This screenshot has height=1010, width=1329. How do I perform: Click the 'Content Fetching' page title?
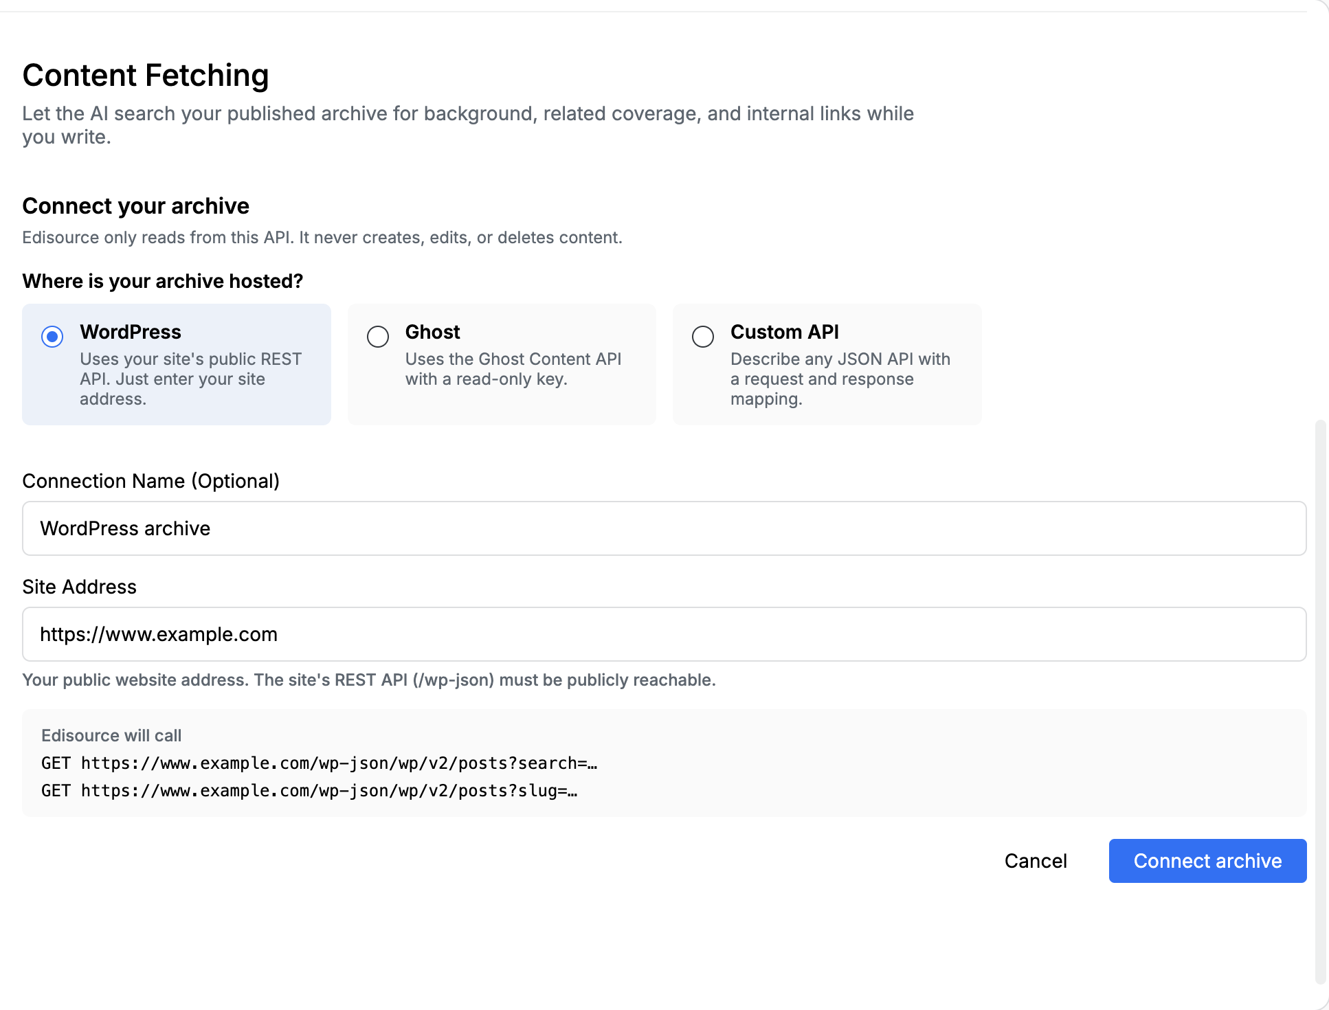[x=146, y=75]
